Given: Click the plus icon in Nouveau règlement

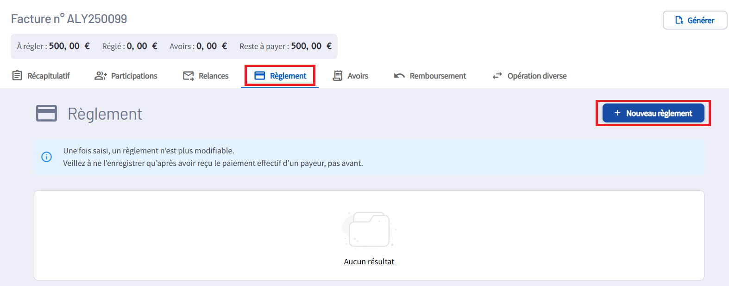Looking at the screenshot, I should 617,113.
